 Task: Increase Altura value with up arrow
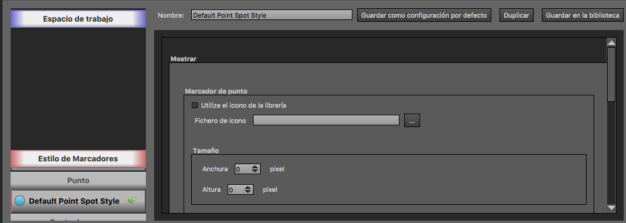[248, 188]
